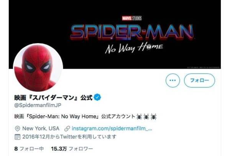Open the instagram.com/spidermanfilm link
Screen dimensions: 230x156
[112, 129]
